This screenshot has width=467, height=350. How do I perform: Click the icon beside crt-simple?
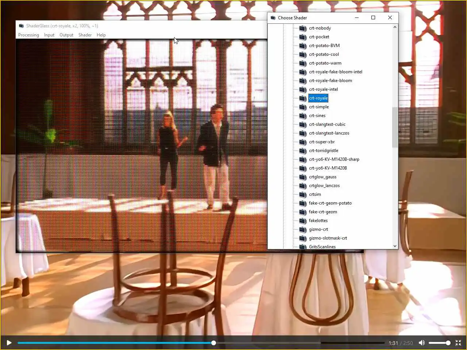coord(303,107)
